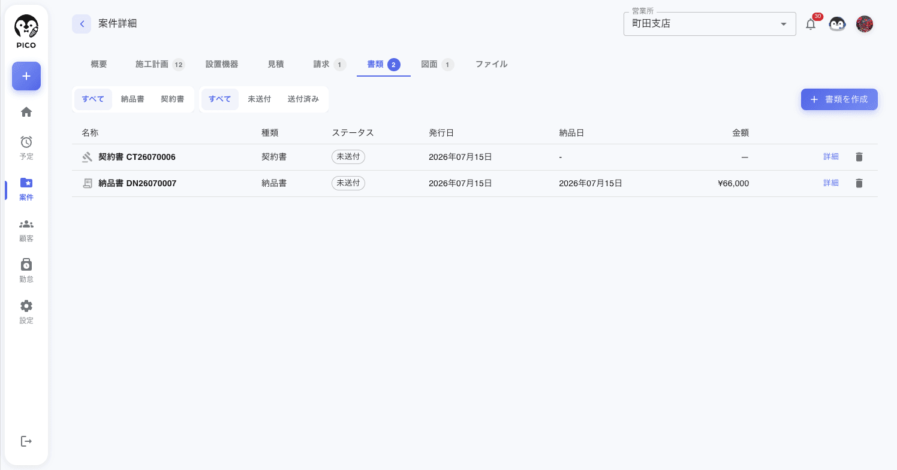Switch to the 概要 tab
This screenshot has height=470, width=897.
[x=99, y=64]
